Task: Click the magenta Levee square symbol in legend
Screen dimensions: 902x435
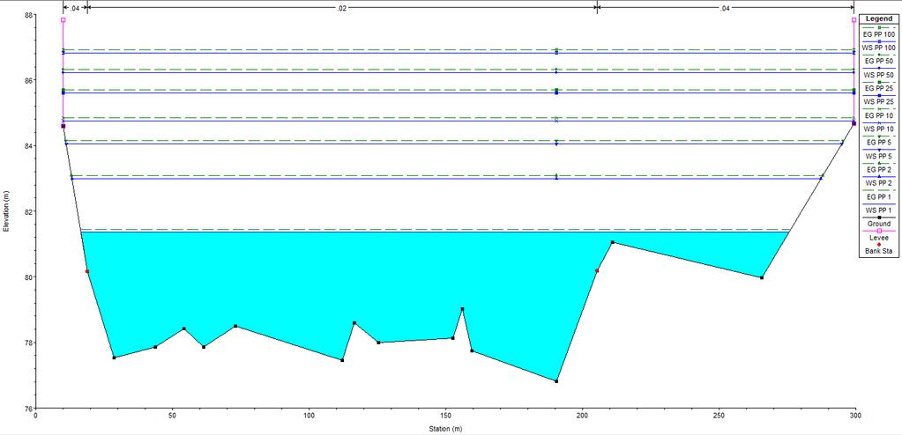Action: 879,231
